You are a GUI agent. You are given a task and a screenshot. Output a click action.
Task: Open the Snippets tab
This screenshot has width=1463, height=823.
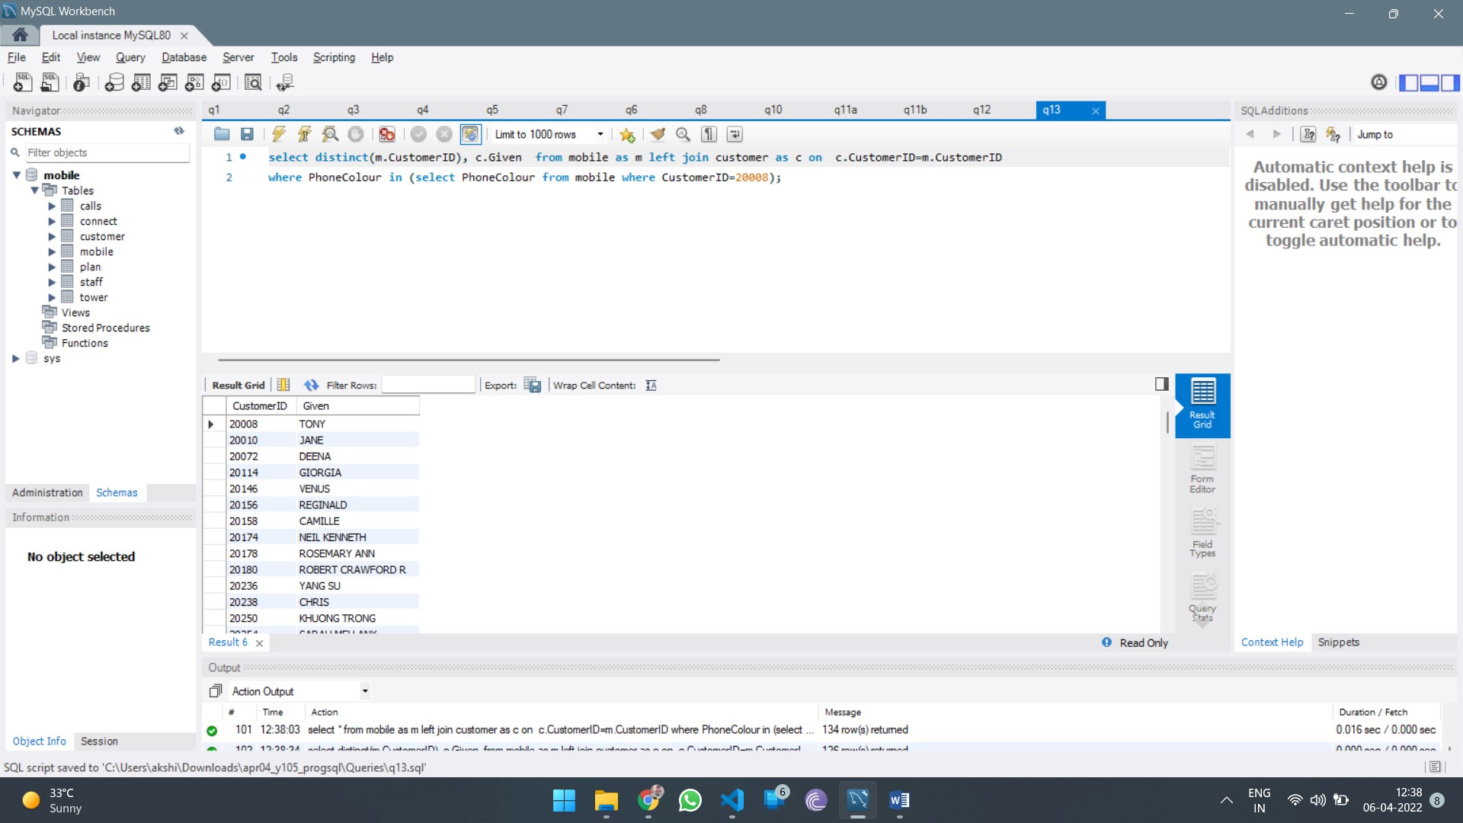tap(1339, 642)
